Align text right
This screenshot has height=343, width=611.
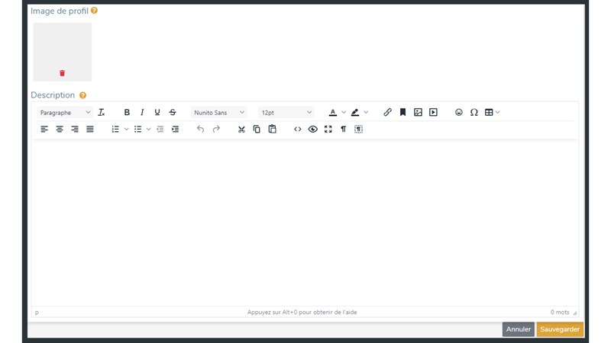(x=74, y=129)
